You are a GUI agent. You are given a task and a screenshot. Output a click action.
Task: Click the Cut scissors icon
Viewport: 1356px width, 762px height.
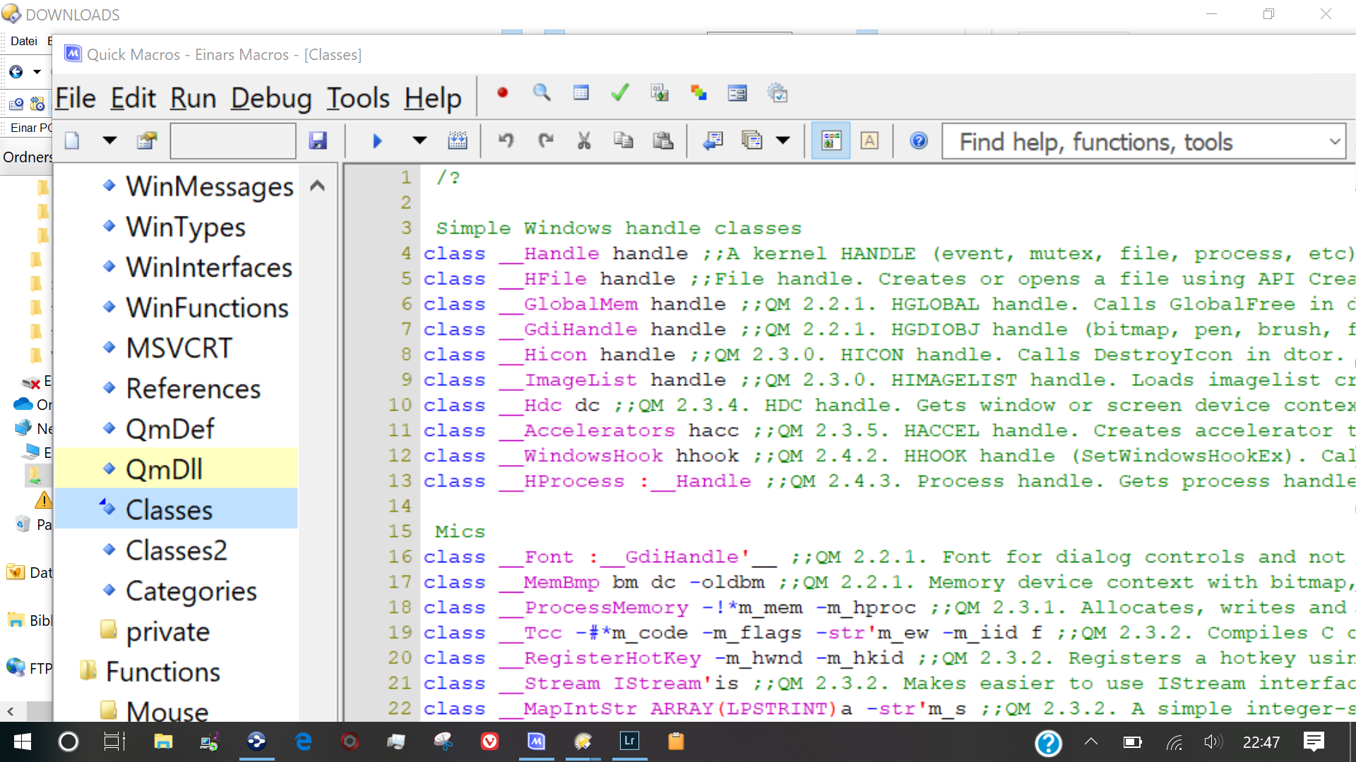[x=583, y=140]
